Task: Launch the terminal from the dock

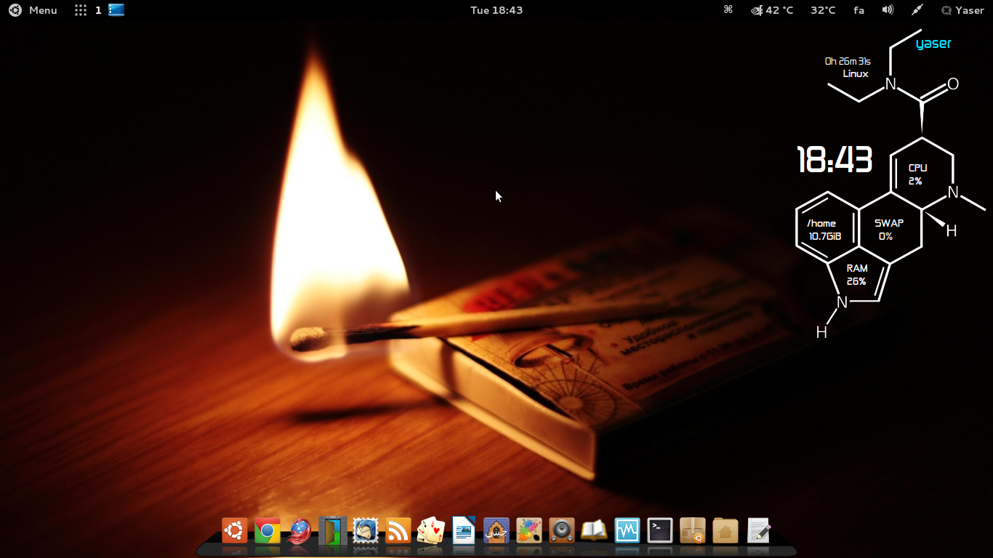Action: pos(659,531)
